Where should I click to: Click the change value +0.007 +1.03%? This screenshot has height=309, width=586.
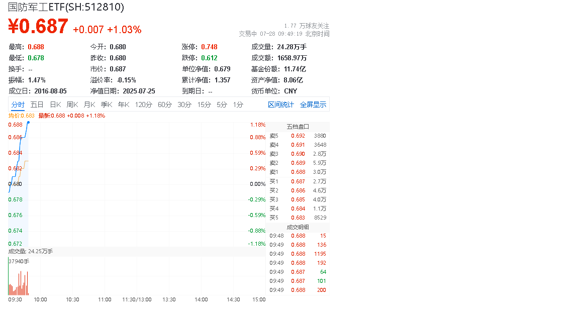(107, 30)
